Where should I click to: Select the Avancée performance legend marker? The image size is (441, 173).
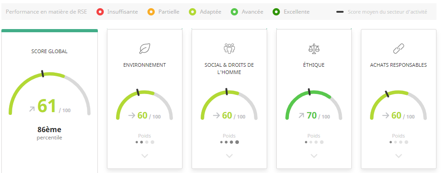(234, 12)
